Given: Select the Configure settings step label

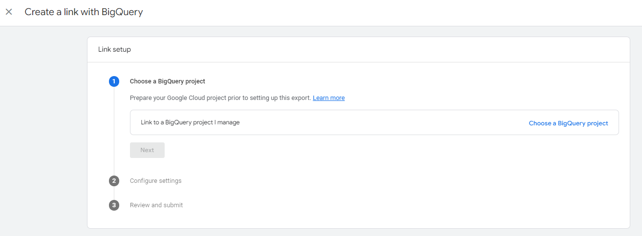Looking at the screenshot, I should 155,181.
